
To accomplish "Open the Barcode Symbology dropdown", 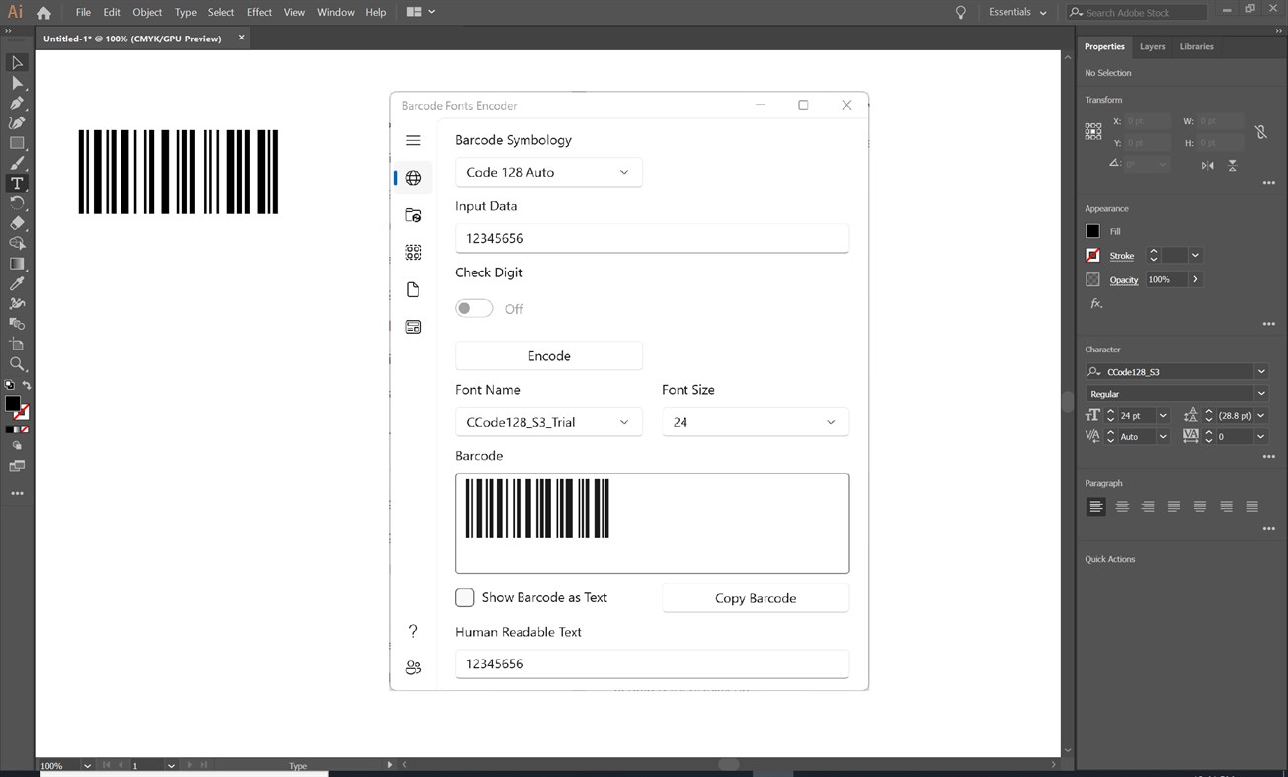I will pos(548,172).
